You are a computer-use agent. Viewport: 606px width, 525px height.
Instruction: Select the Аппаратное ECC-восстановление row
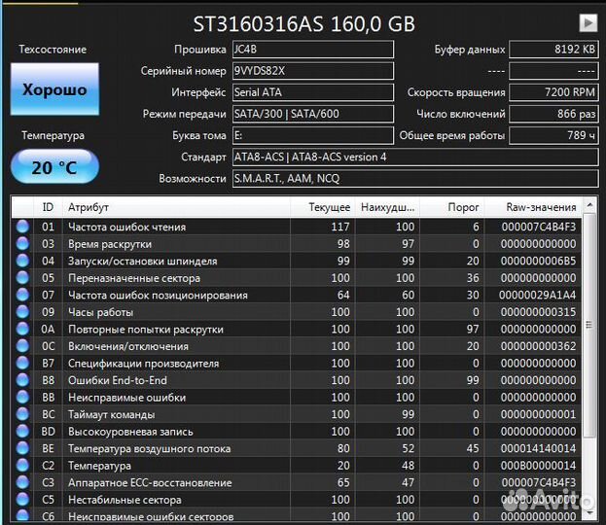pos(297,482)
